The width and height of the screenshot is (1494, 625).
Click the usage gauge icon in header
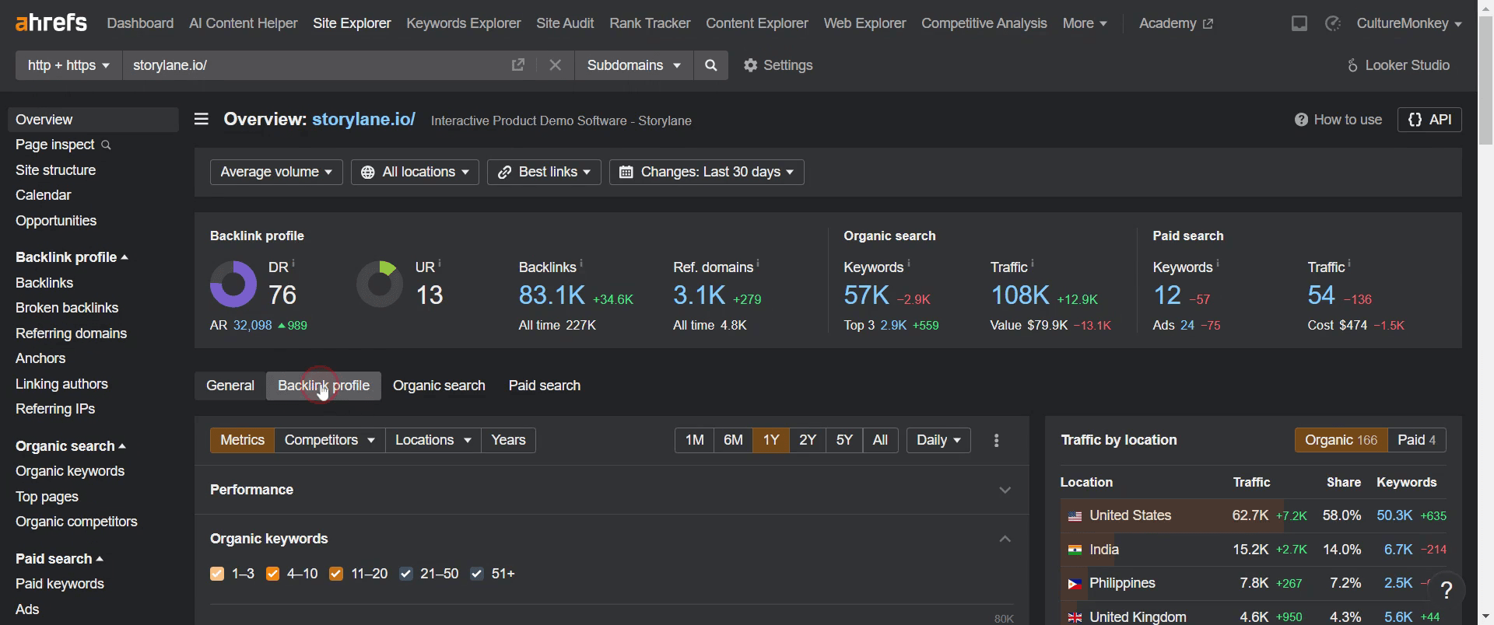pyautogui.click(x=1333, y=23)
